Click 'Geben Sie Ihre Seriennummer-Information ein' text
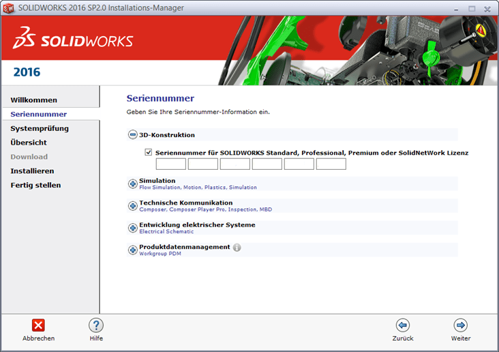The width and height of the screenshot is (499, 352). click(x=198, y=112)
